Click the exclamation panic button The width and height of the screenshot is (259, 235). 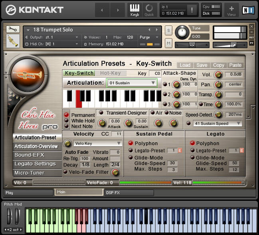coord(192,10)
